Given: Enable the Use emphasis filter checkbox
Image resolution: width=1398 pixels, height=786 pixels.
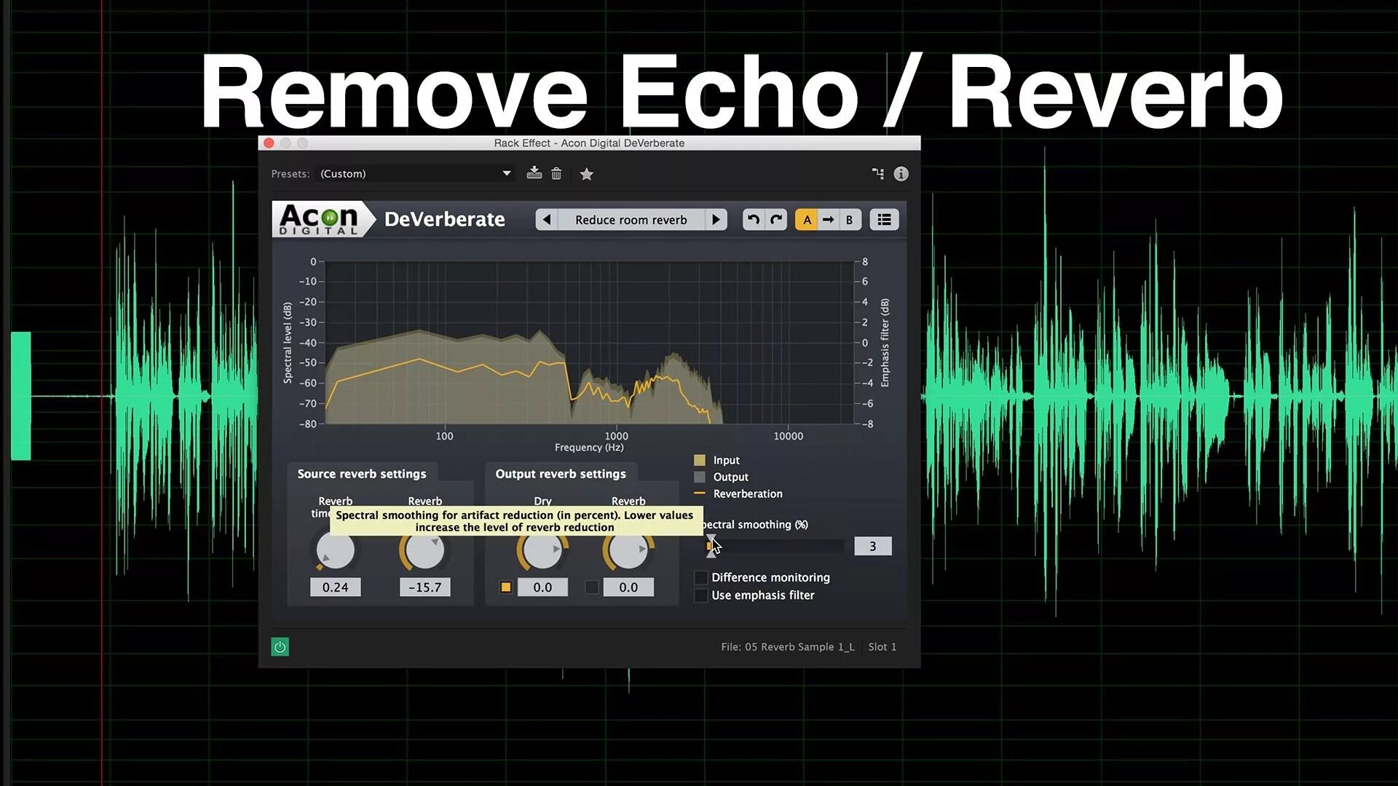Looking at the screenshot, I should 699,595.
